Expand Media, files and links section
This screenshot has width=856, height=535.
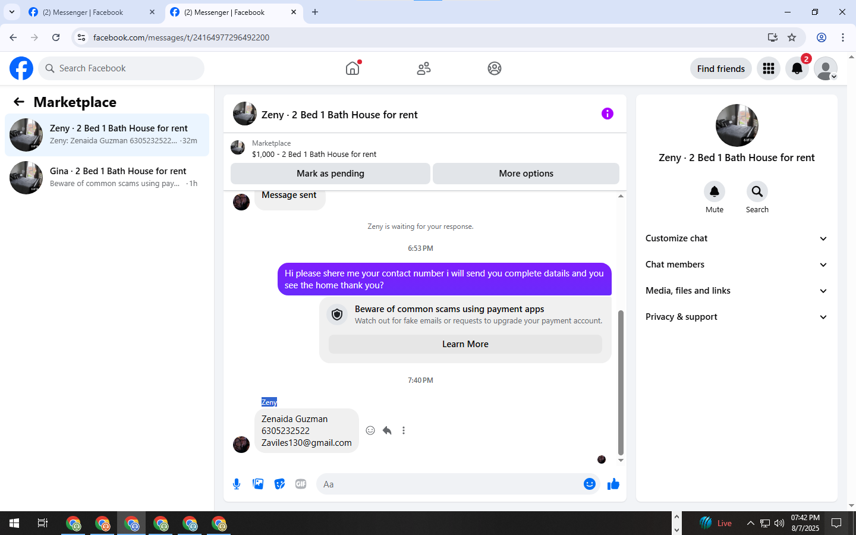tap(737, 291)
